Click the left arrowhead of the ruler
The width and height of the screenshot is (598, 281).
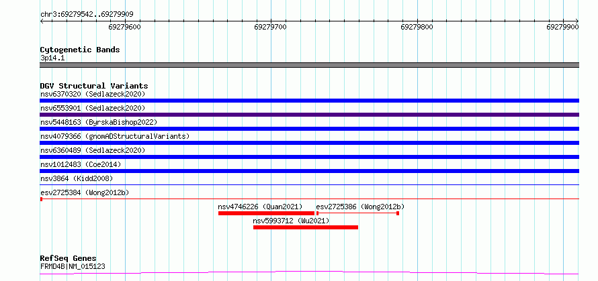pyautogui.click(x=42, y=21)
